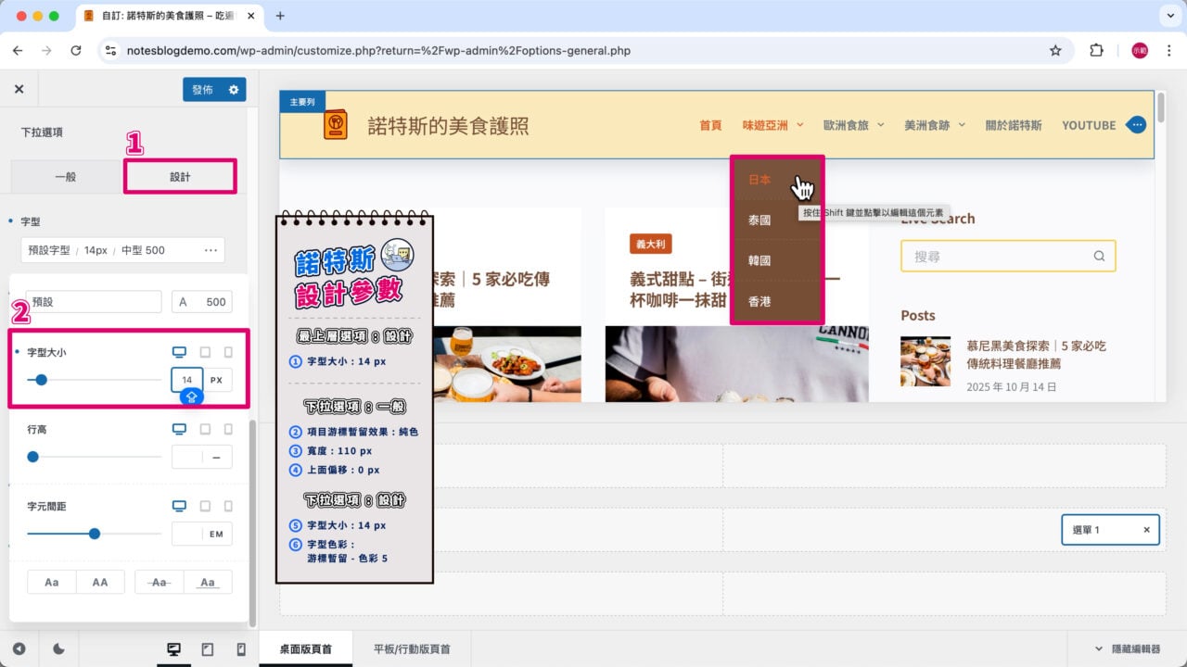
Task: Select the desktop icon beside 字型大小
Action: click(x=179, y=352)
